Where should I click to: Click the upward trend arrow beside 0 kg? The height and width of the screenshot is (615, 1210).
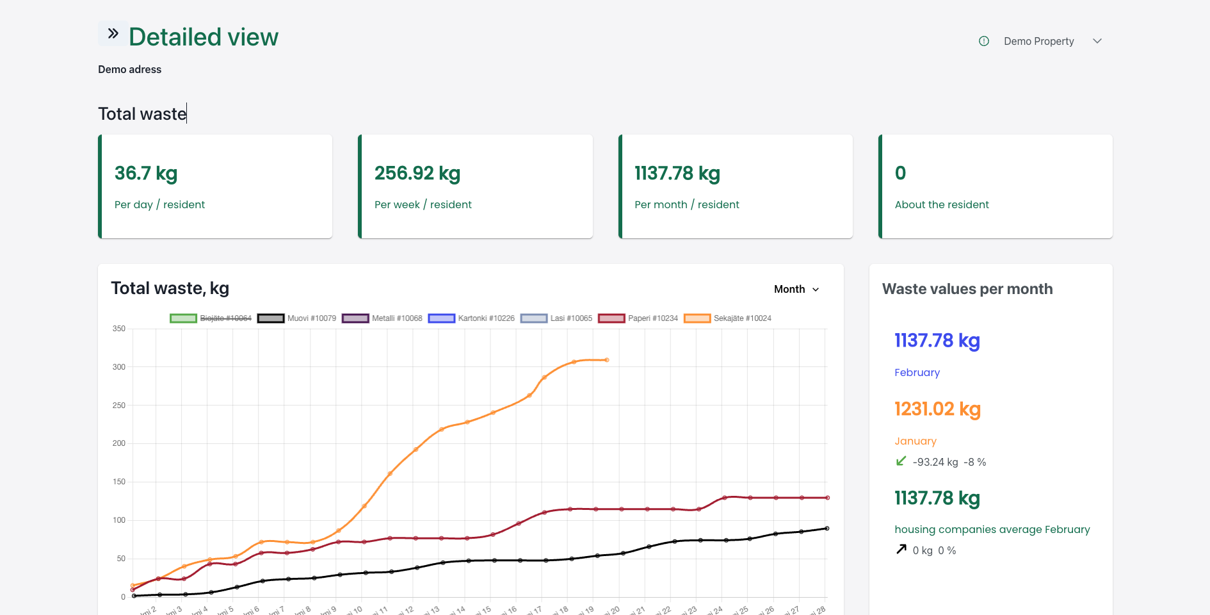tap(900, 549)
